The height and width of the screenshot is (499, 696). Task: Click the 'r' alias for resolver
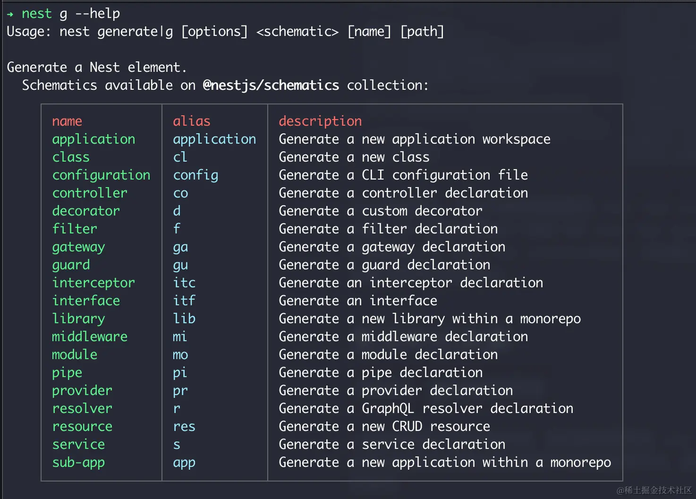pos(177,409)
